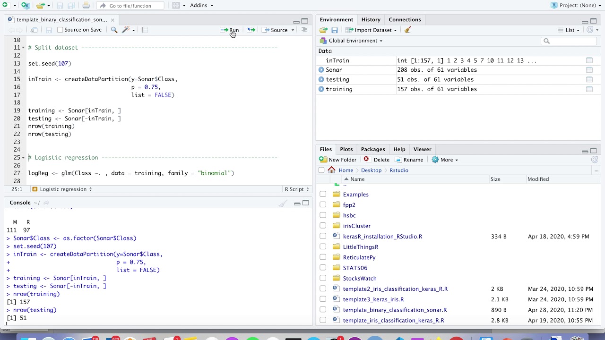View inTrain data grid icon
The height and width of the screenshot is (340, 605).
tap(589, 60)
